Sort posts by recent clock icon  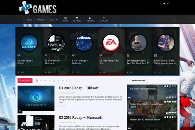click(37, 81)
